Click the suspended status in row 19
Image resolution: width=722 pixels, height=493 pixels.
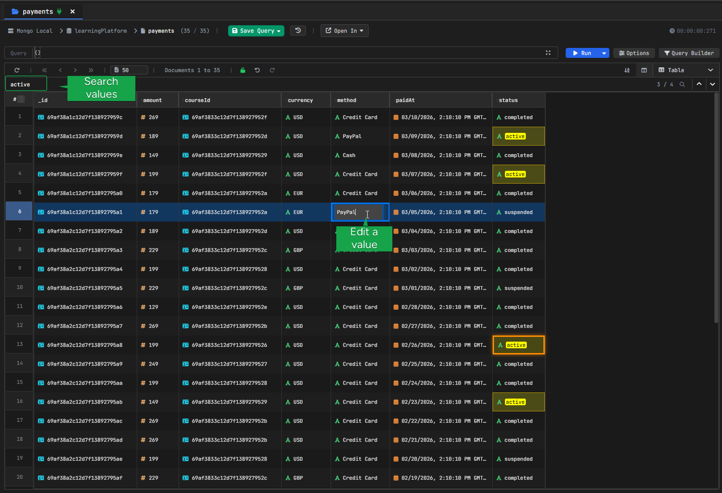click(518, 459)
